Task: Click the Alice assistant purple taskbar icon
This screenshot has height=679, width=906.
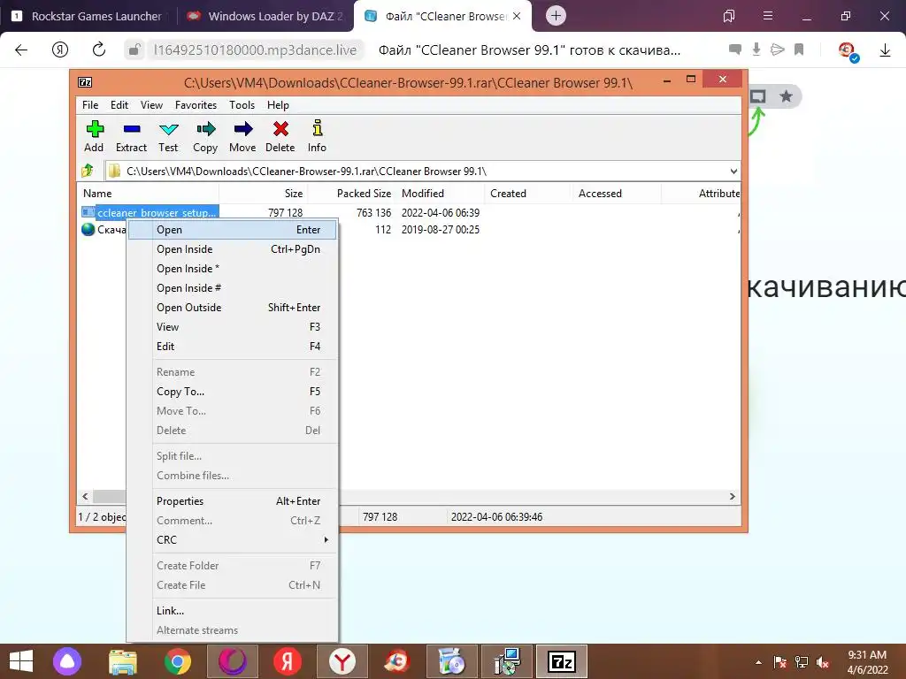Action: [x=67, y=661]
